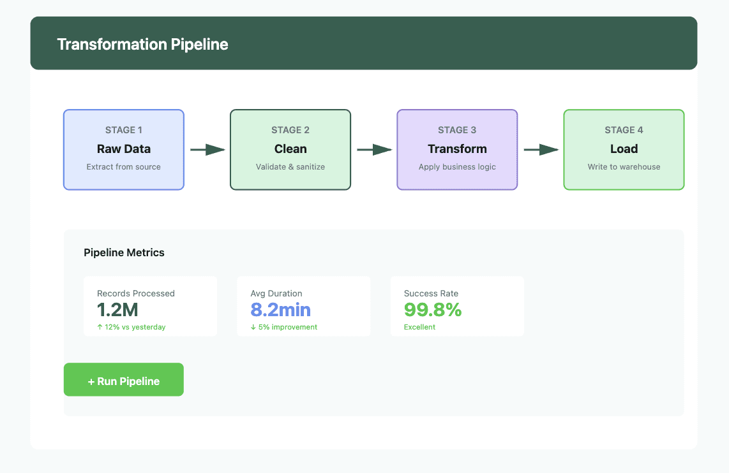Screen dimensions: 729x473
Task: Click the Pipeline Metrics heading
Action: [124, 252]
